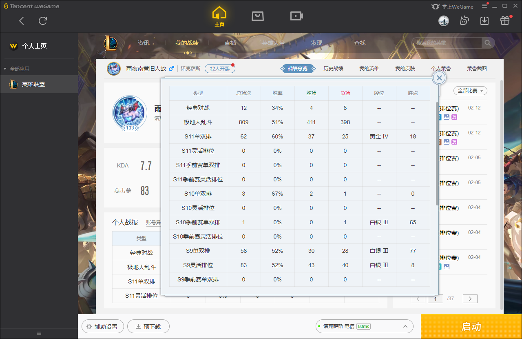522x339 pixels.
Task: Click the red 负场 column header
Action: point(345,93)
